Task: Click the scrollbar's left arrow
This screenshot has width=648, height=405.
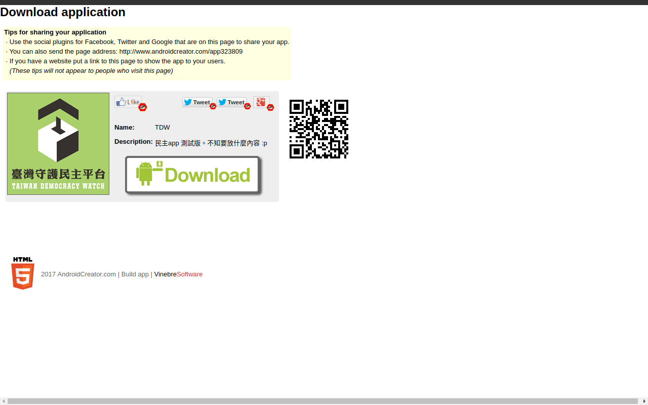Action: pos(4,401)
